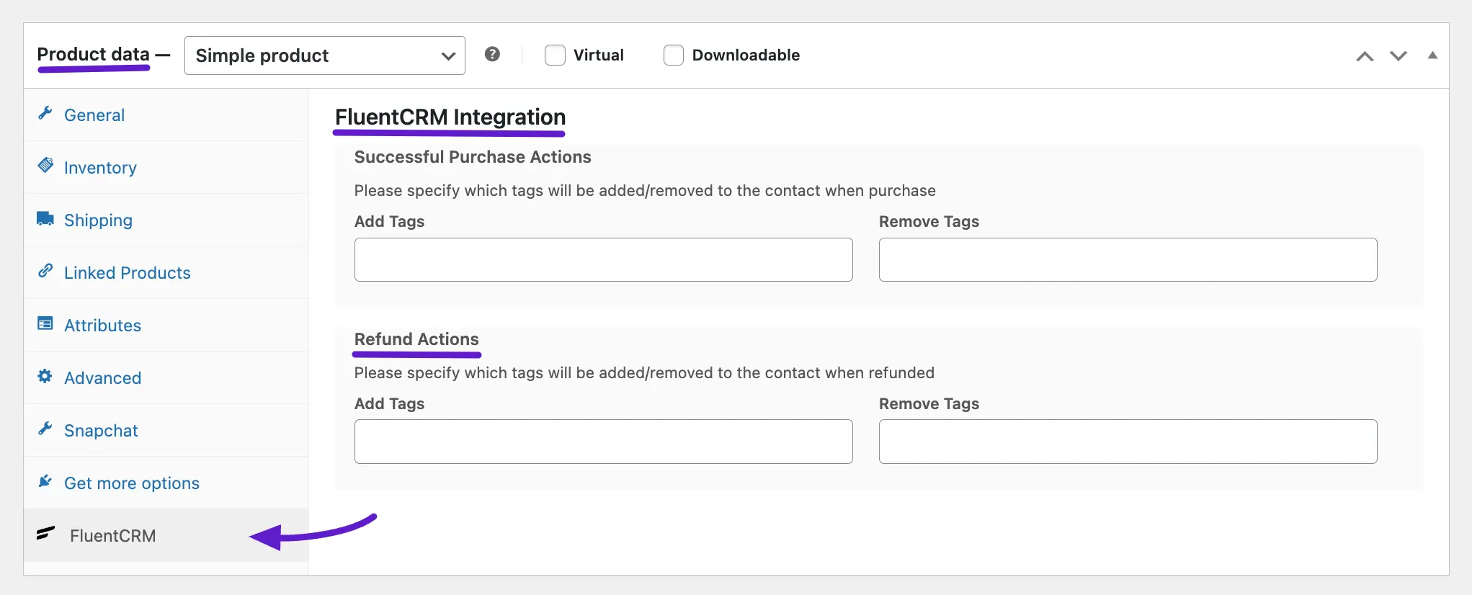Enable the Virtual checkbox
The width and height of the screenshot is (1472, 595).
tap(555, 55)
